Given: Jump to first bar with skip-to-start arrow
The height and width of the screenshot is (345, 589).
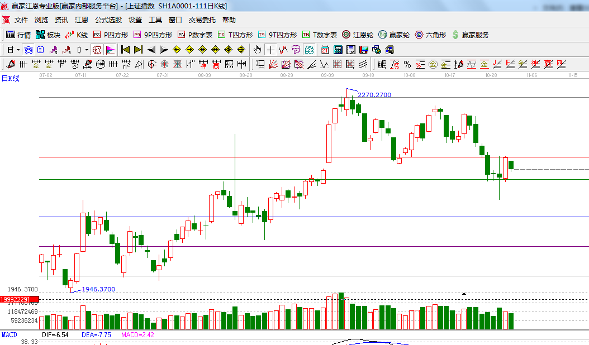Looking at the screenshot, I should (125, 50).
